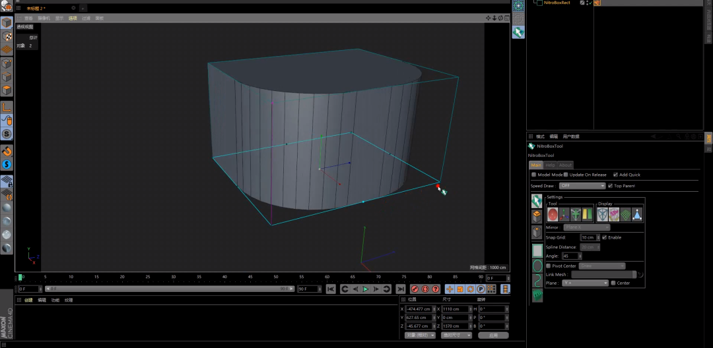Check the Center checkbox beside Plane
Screen dimensions: 713x348
pos(613,283)
